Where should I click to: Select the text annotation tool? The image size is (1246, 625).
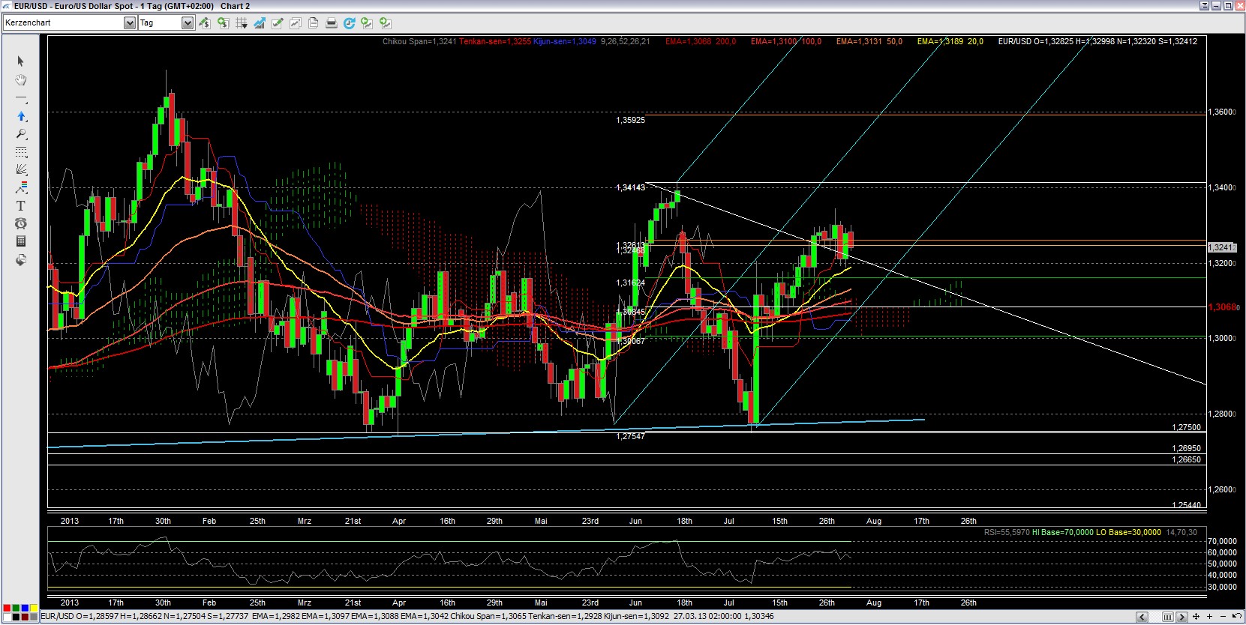[21, 205]
